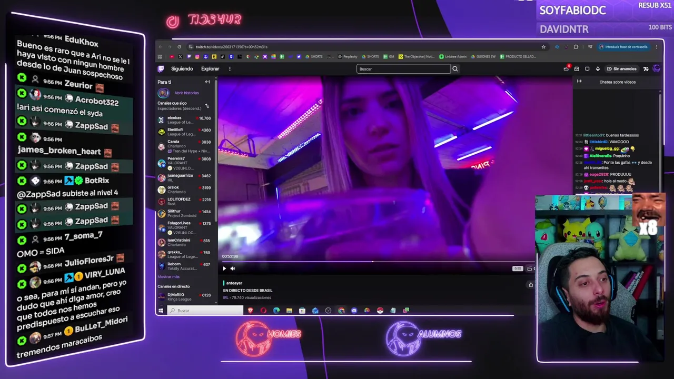Open Carola channel in sidebar

click(184, 146)
